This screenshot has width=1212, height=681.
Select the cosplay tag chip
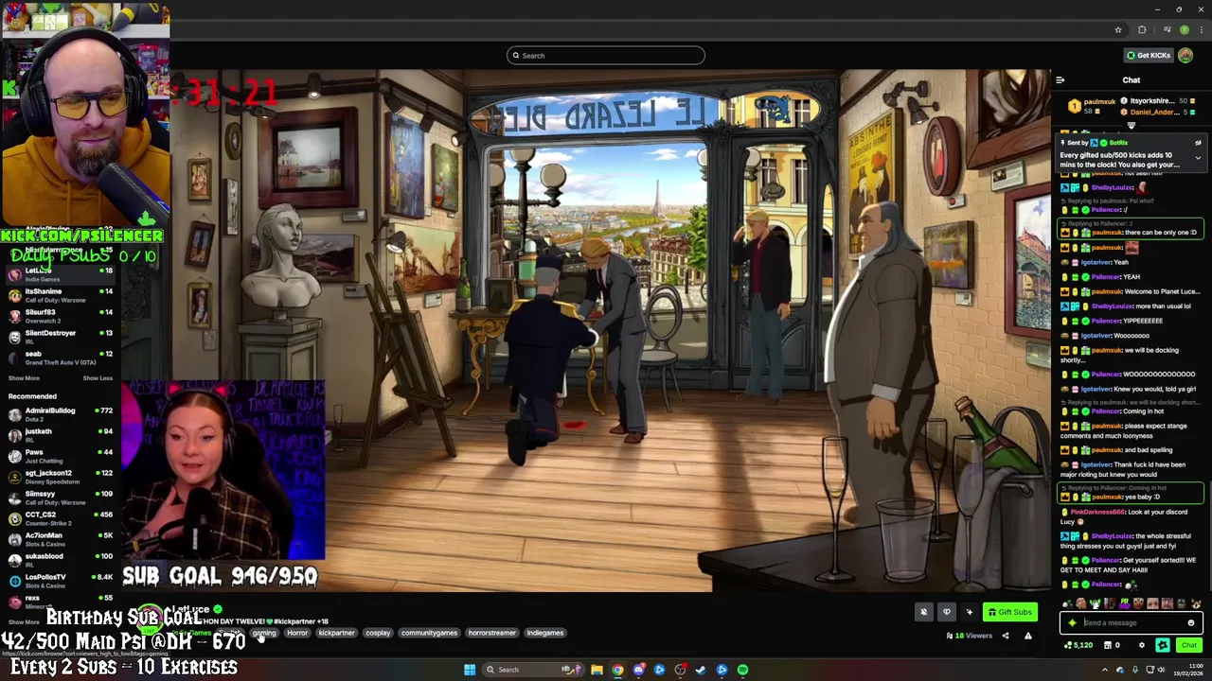coord(378,633)
